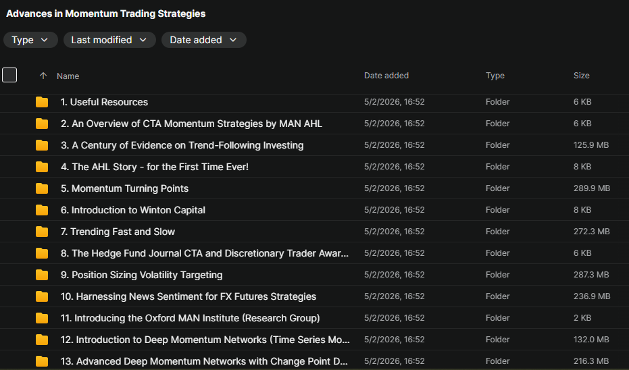Image resolution: width=629 pixels, height=370 pixels.
Task: Click the 287.3 MB size value
Action: [591, 275]
